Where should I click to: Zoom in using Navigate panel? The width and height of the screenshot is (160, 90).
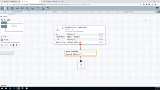click(2, 20)
